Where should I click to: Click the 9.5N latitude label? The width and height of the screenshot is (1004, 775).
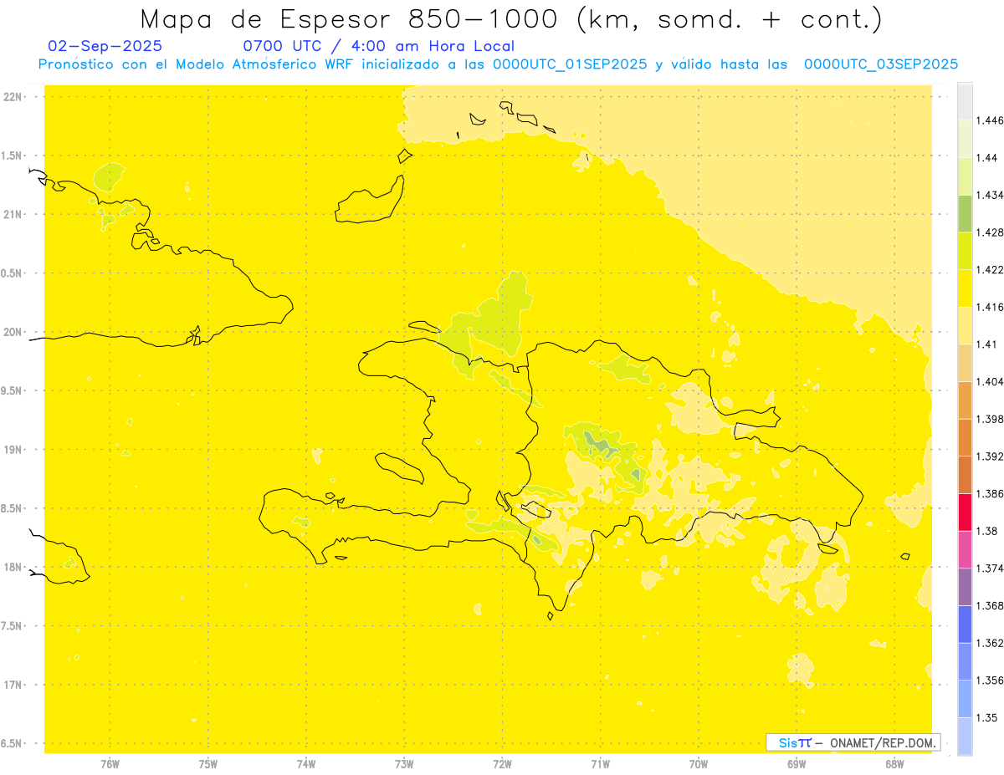click(12, 391)
